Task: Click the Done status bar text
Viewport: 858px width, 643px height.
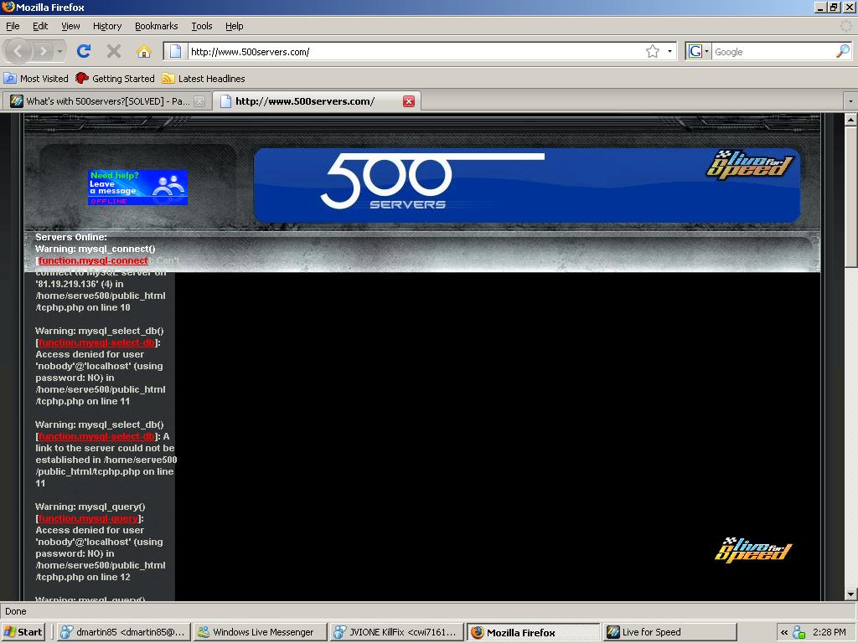Action: tap(16, 611)
